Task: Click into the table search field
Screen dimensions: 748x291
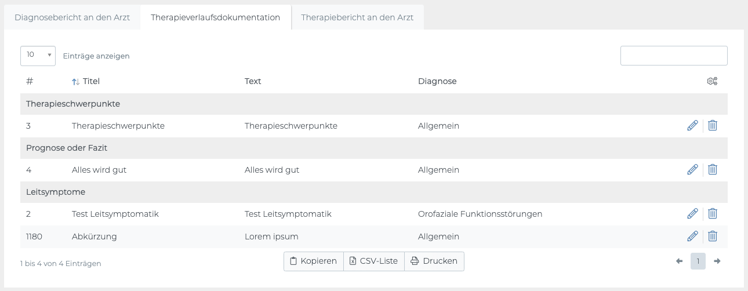Action: (674, 56)
